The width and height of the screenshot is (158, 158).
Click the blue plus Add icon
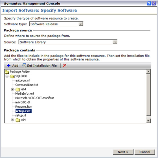pyautogui.click(x=9, y=66)
